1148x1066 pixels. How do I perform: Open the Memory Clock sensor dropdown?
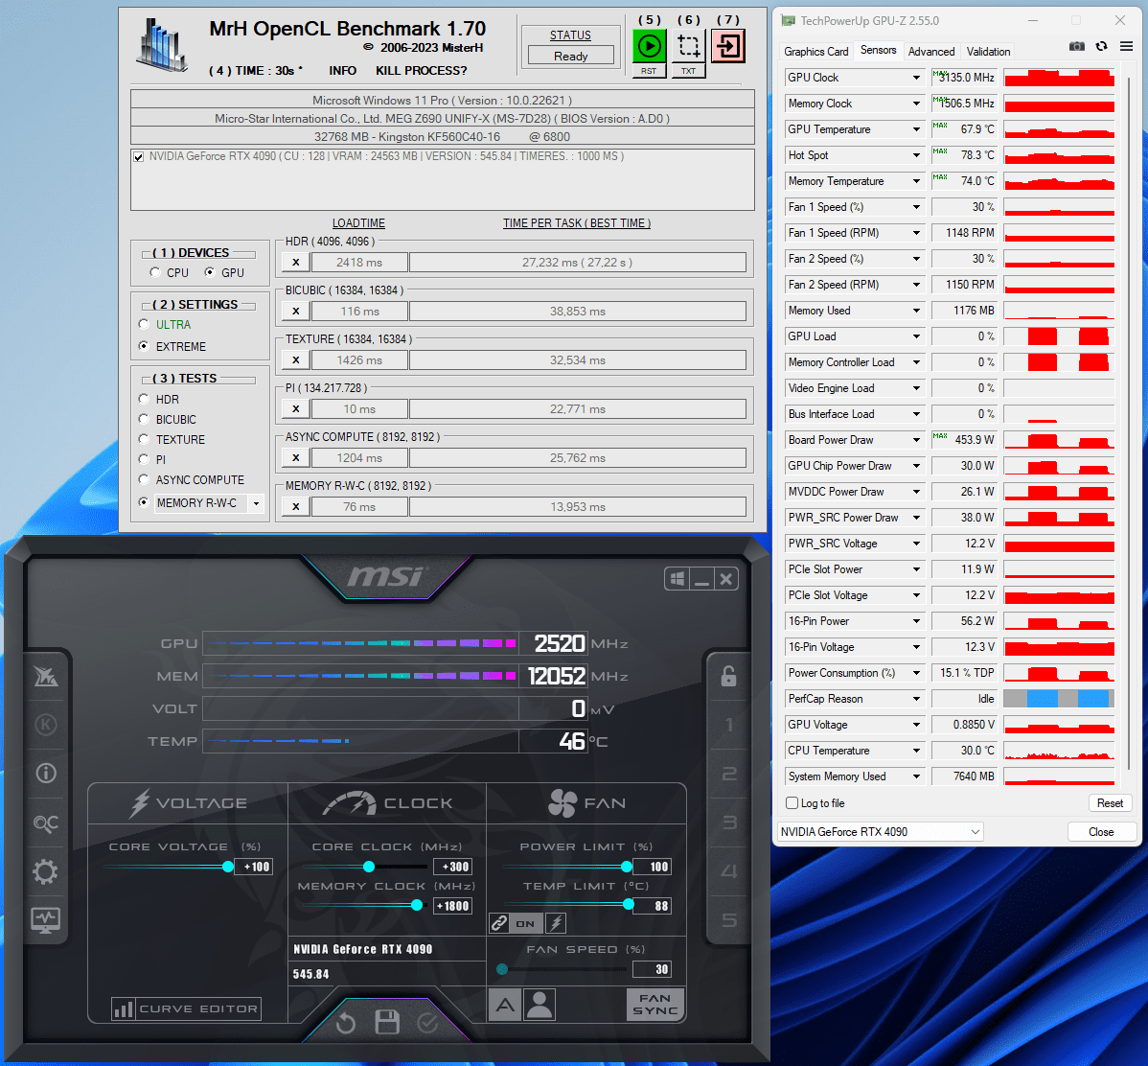[916, 104]
